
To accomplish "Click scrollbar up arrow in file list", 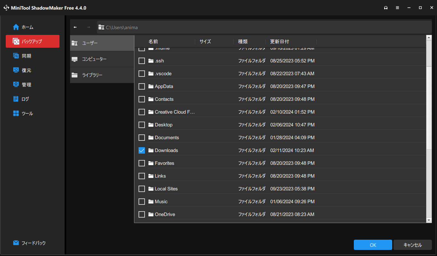I will [429, 38].
